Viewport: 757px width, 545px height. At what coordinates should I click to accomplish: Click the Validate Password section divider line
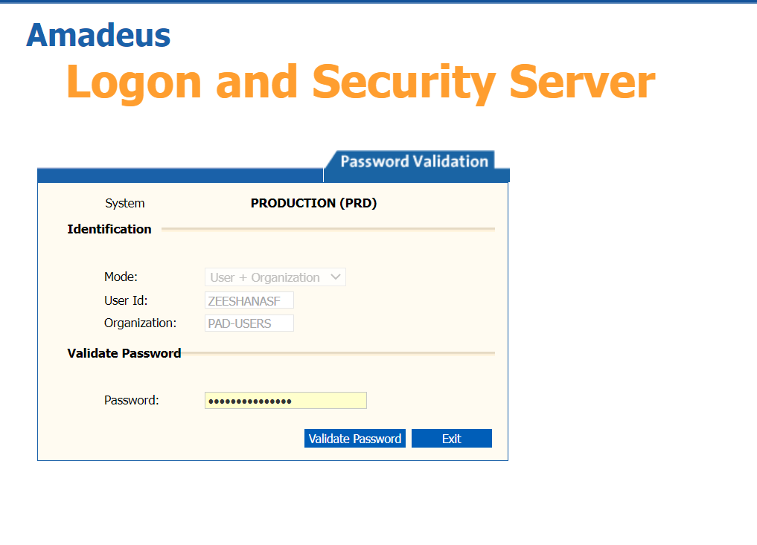tap(338, 353)
